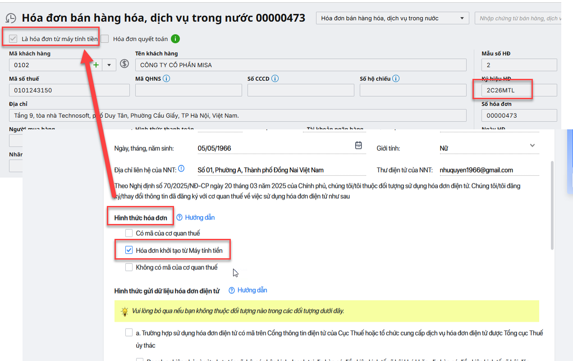Click info icon next to Địa chỉ liên hệ của NNT
The width and height of the screenshot is (573, 361).
[181, 169]
